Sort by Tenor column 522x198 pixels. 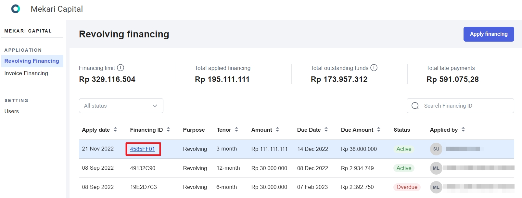point(236,129)
